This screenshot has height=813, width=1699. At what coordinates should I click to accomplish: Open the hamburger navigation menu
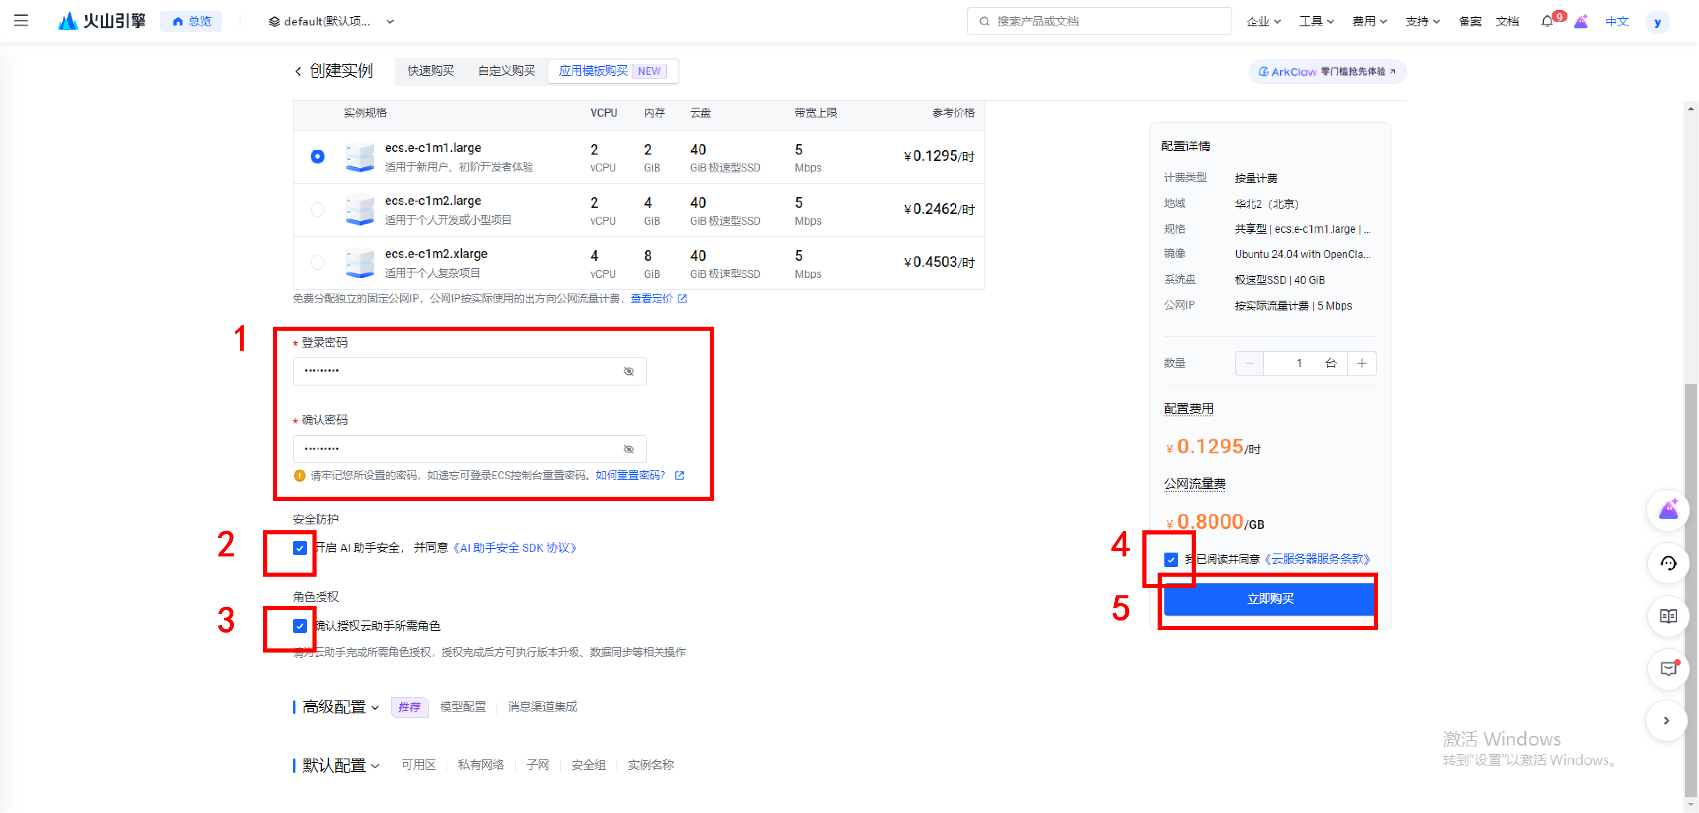[21, 21]
